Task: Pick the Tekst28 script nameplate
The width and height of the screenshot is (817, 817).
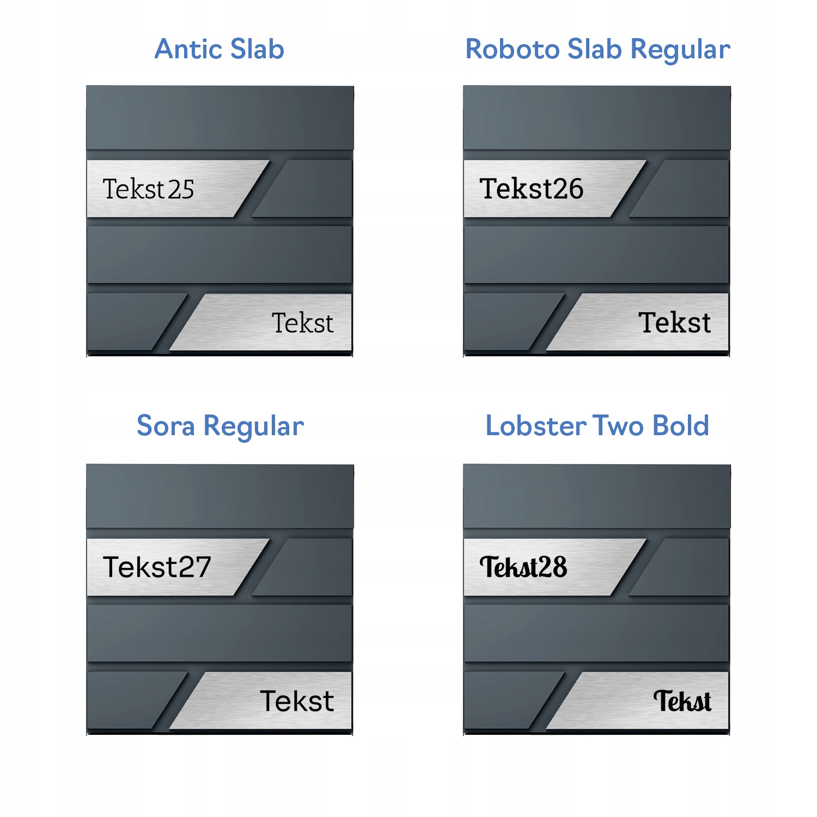Action: coord(539,567)
